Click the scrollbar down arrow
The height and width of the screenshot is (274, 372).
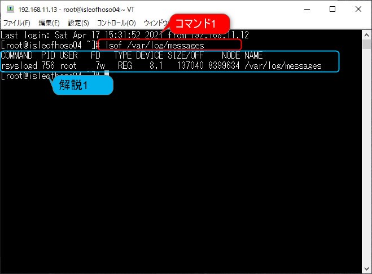366,269
